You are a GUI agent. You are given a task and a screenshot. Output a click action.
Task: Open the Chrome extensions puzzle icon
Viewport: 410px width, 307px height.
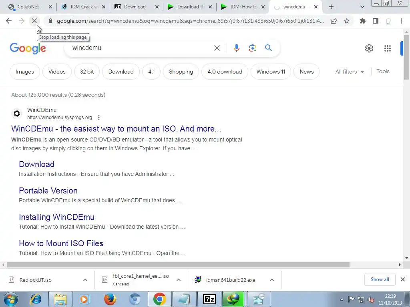363,21
